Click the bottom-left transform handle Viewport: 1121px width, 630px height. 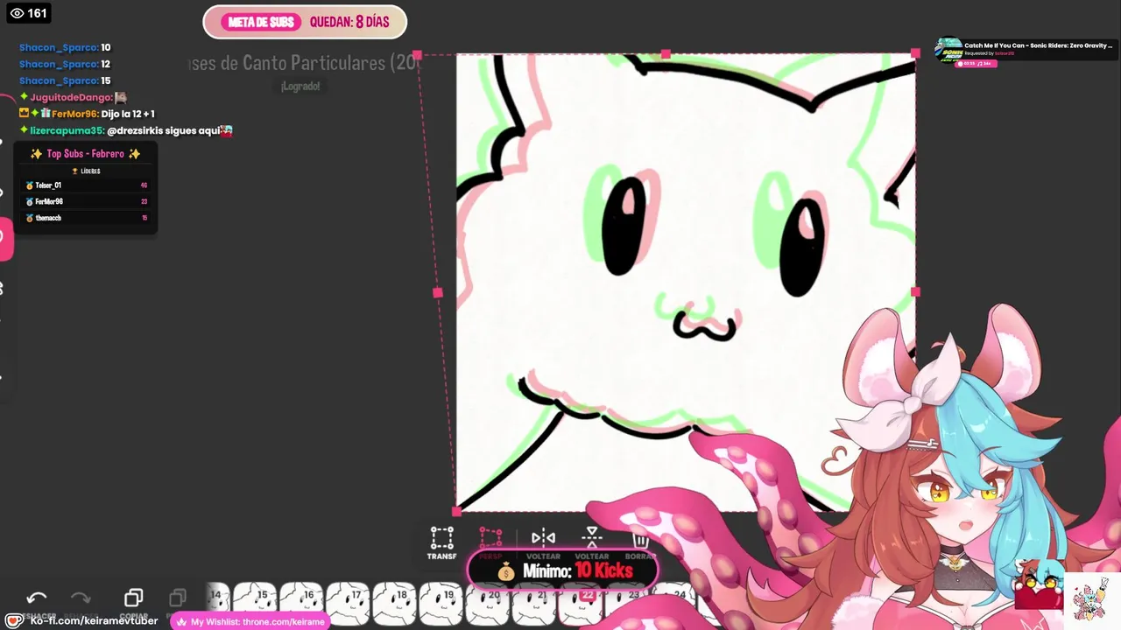456,511
